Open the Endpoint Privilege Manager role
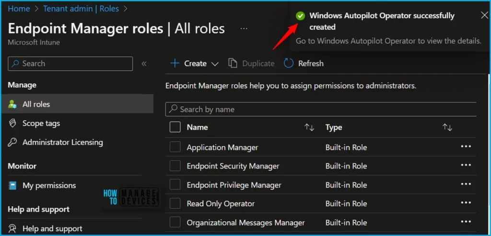Screen dimensions: 491x236 234,185
